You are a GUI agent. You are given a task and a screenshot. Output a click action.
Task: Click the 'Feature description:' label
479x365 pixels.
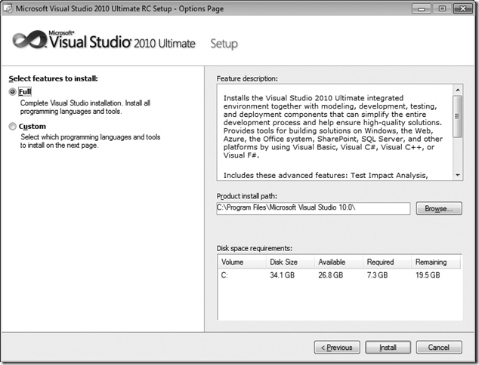(x=247, y=78)
